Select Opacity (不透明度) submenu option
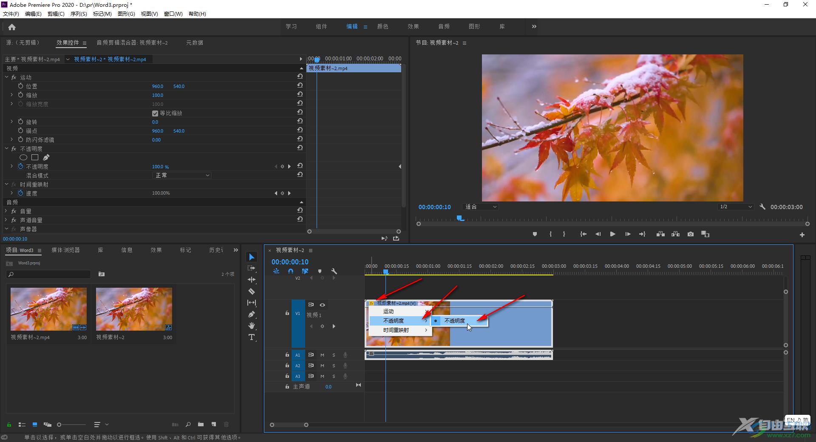This screenshot has width=816, height=442. 459,321
